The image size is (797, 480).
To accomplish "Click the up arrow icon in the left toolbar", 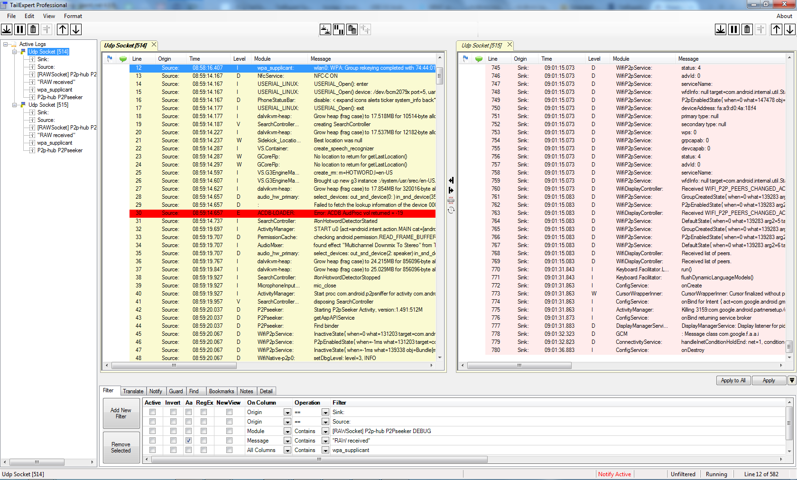I will coord(63,29).
